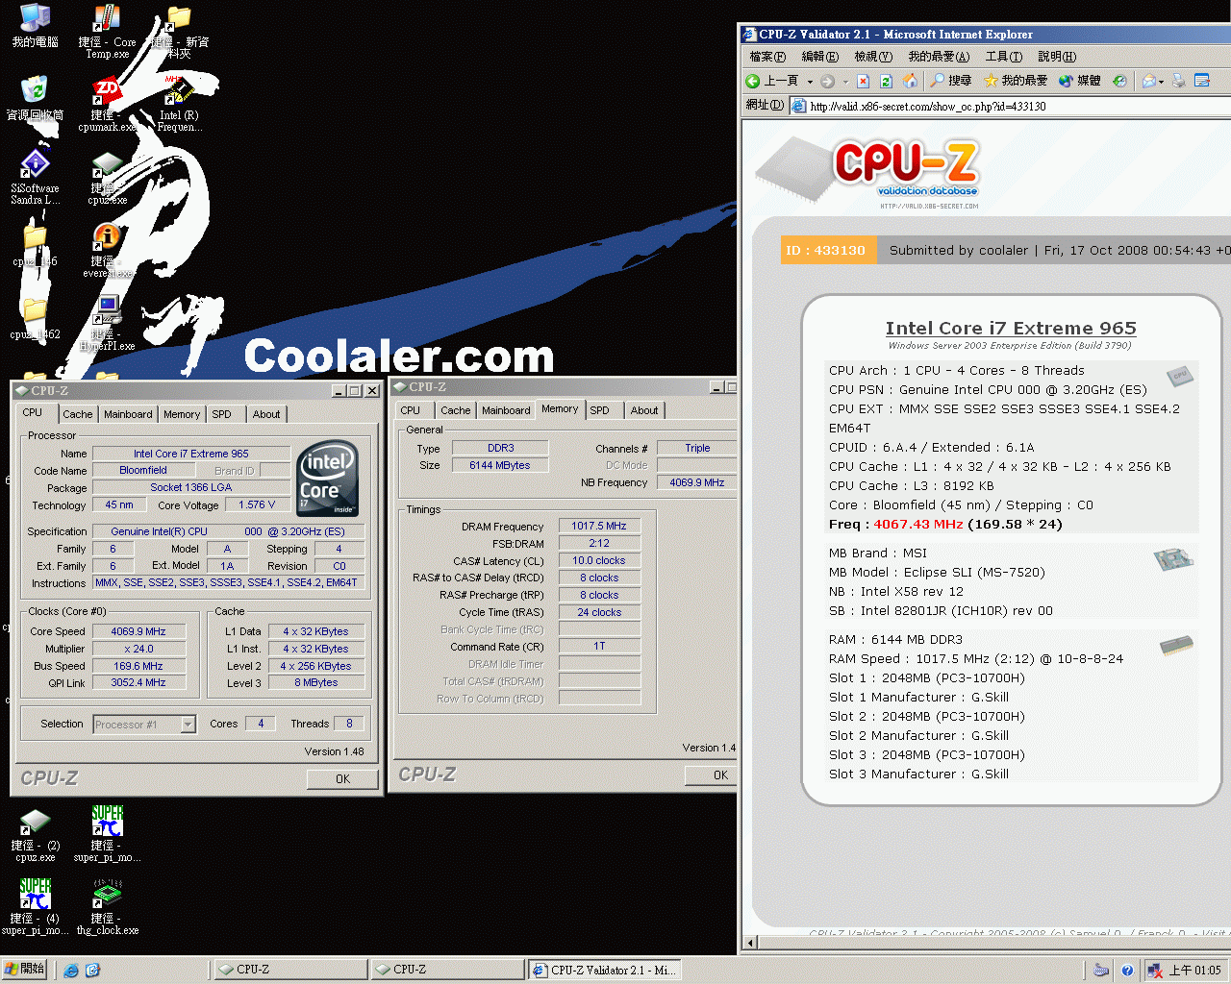Screen dimensions: 1231x984
Task: Open the IE File menu
Action: tap(767, 57)
